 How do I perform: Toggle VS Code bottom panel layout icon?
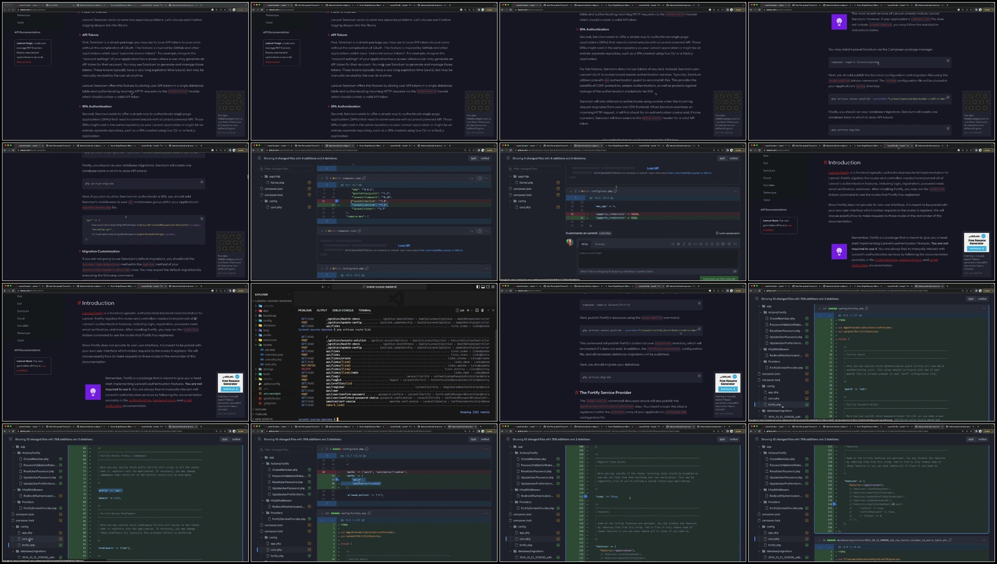[483, 287]
